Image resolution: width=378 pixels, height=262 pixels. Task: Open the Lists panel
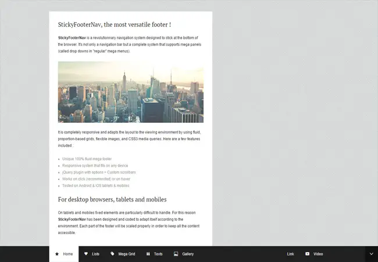tap(92, 254)
